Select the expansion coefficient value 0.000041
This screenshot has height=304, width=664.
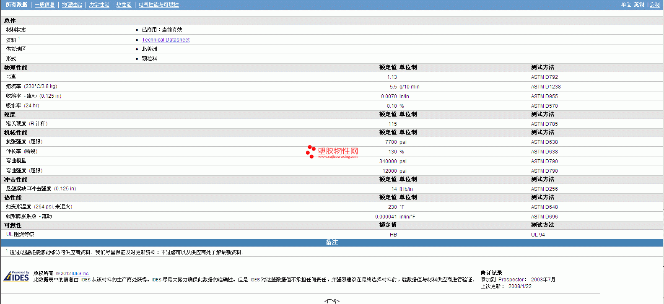(x=386, y=217)
